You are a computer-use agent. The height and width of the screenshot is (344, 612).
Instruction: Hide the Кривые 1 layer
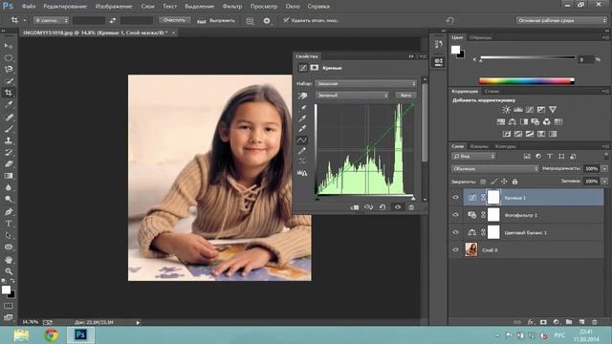point(455,198)
